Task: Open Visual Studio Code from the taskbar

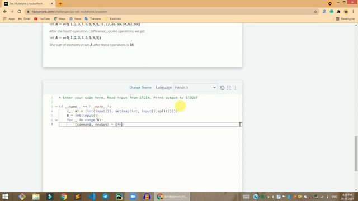Action: (92, 197)
